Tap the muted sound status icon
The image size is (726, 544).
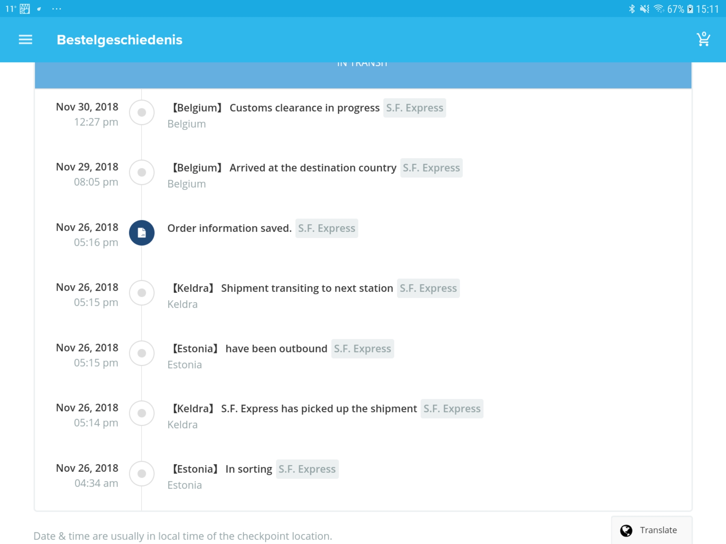click(x=644, y=9)
